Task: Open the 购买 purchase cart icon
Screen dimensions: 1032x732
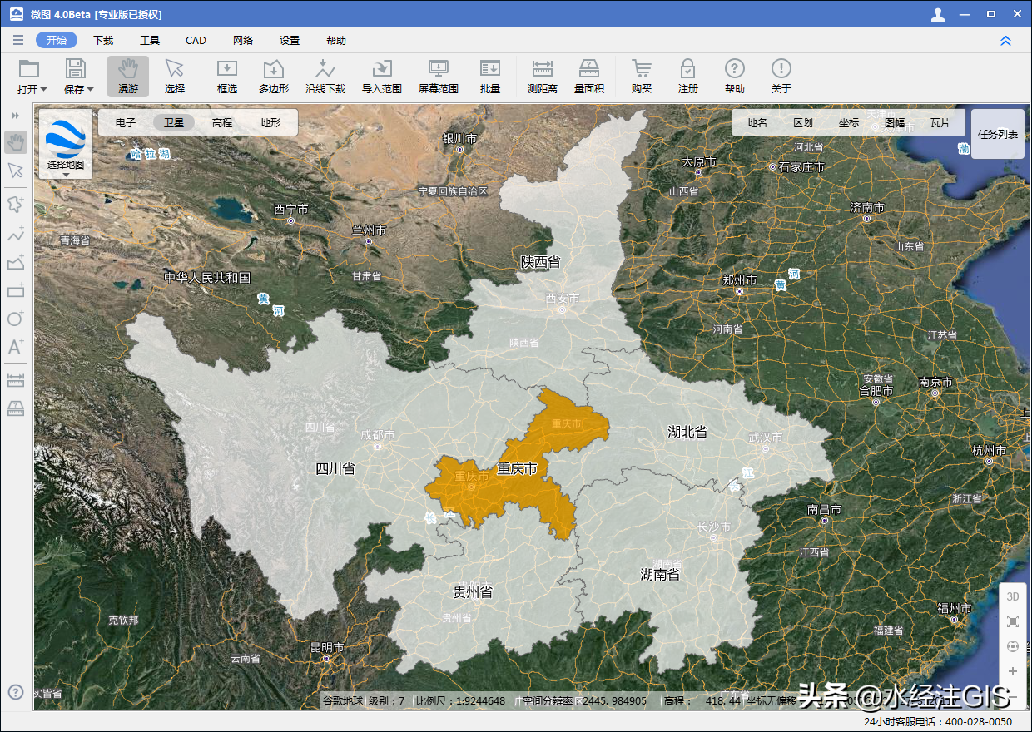Action: coord(642,76)
